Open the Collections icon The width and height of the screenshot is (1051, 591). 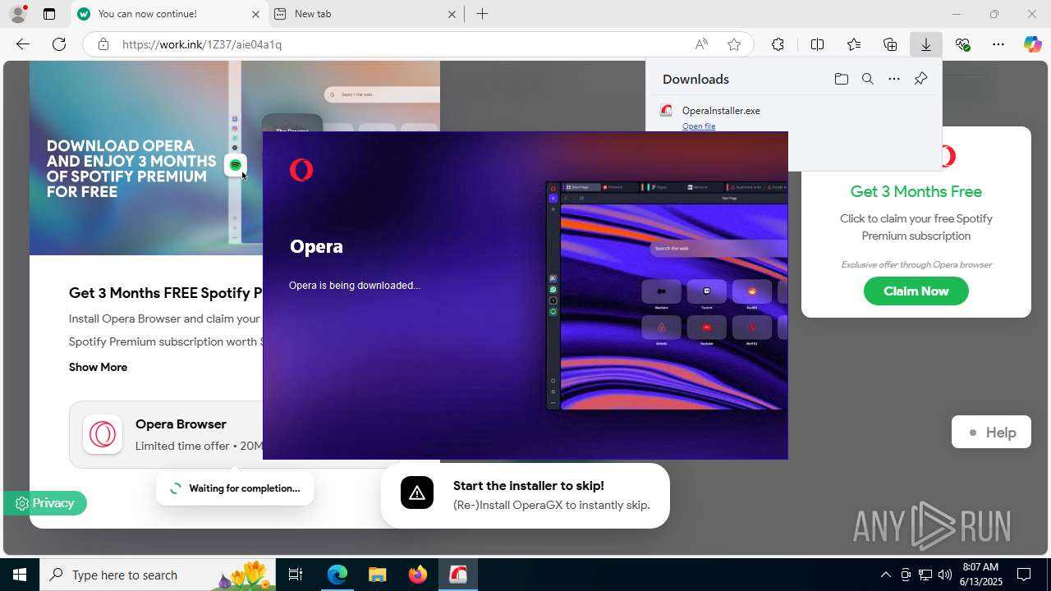890,44
